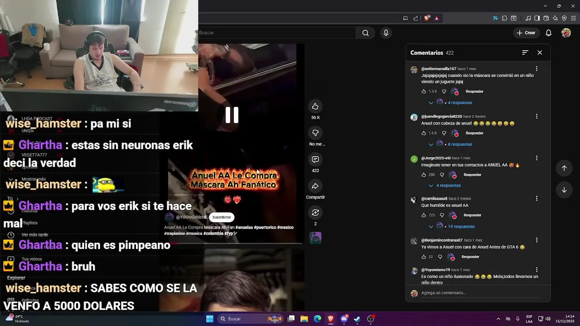Image resolution: width=580 pixels, height=326 pixels.
Task: Dislike the @juandiegogarcia8220 comment
Action: click(444, 133)
